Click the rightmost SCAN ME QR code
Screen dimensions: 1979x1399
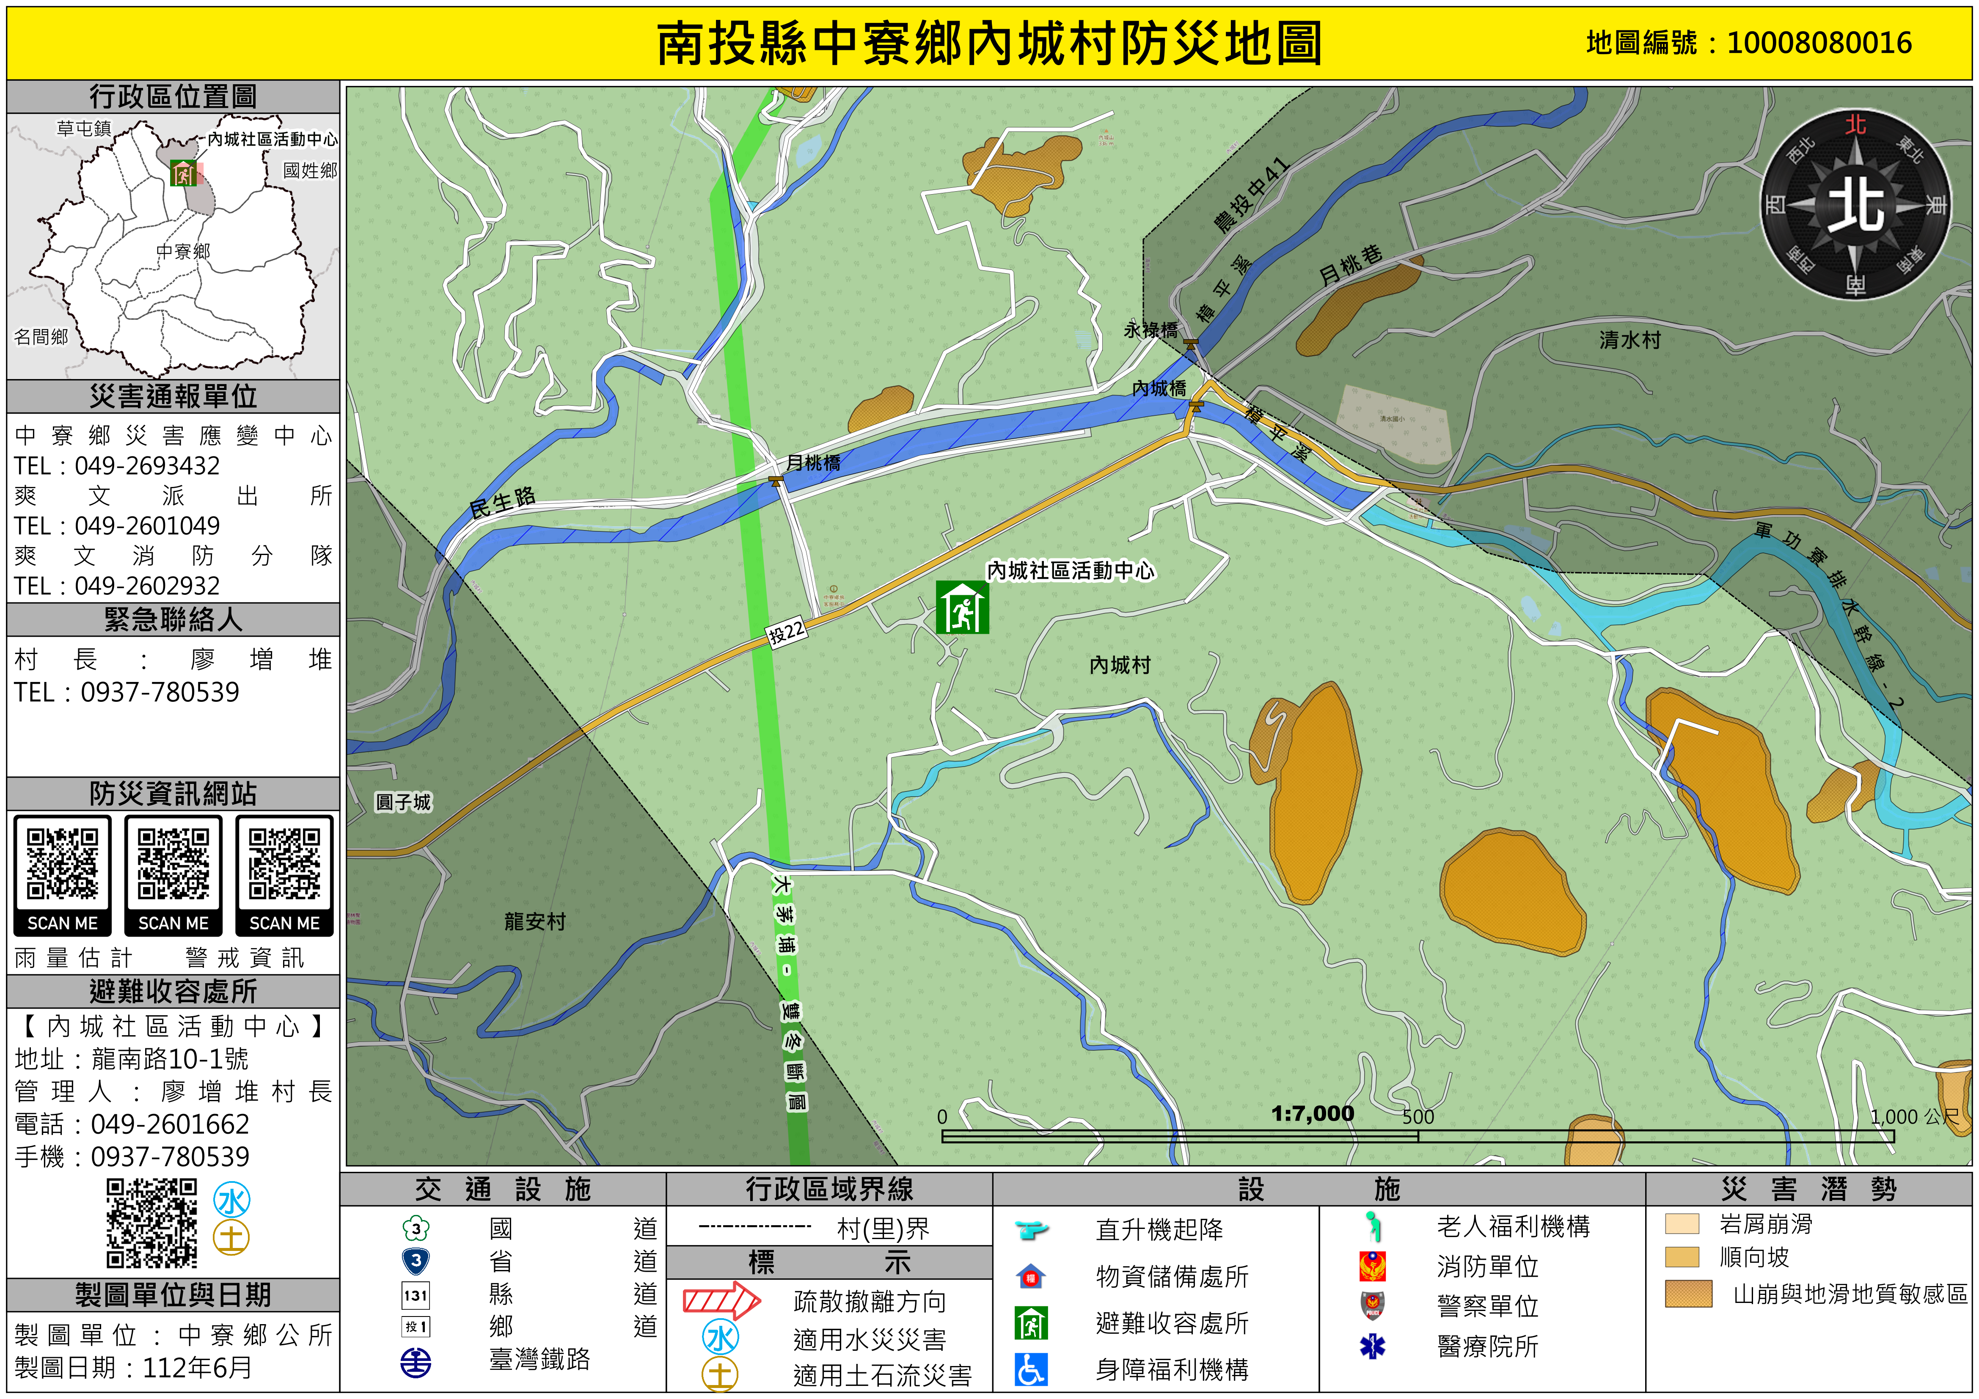pos(284,865)
